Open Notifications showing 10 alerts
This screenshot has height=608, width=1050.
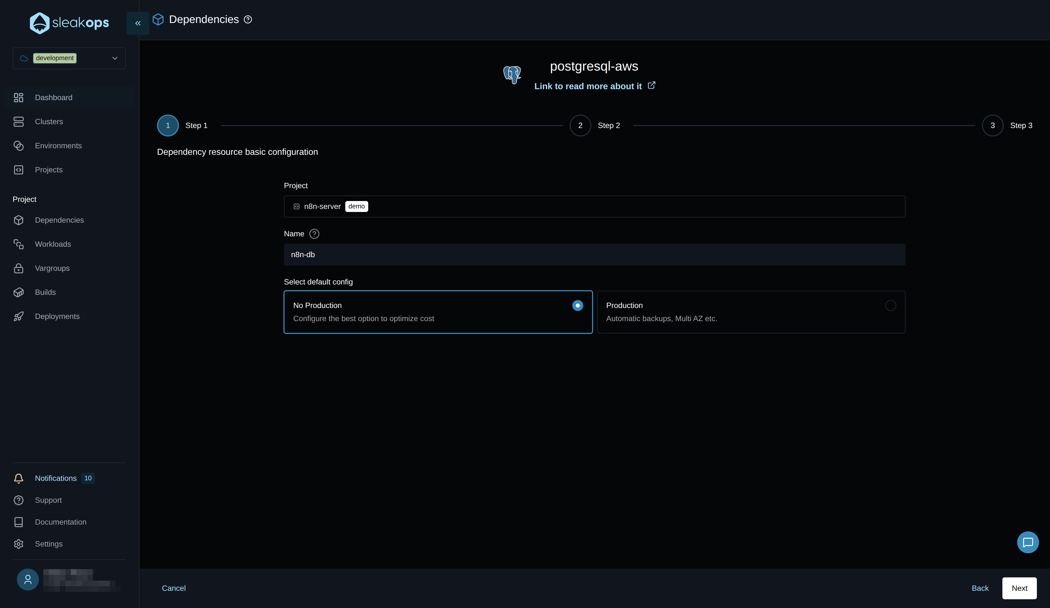pyautogui.click(x=56, y=478)
